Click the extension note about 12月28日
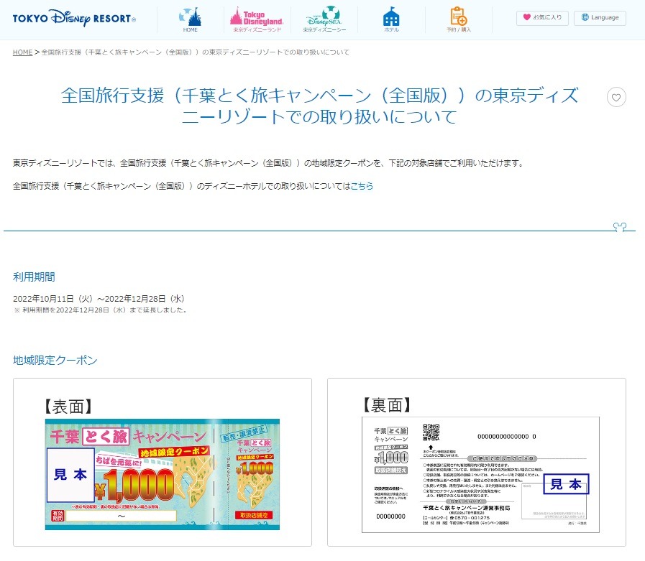645x561 pixels. click(101, 310)
